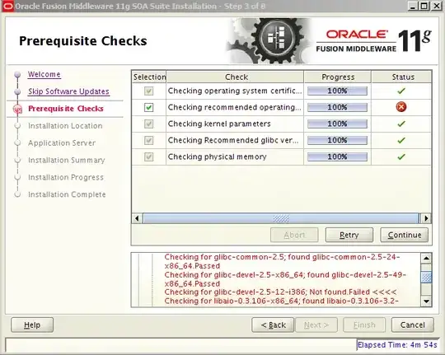Click 'Checking kernel parameters' row text
This screenshot has width=445, height=355.
[219, 124]
